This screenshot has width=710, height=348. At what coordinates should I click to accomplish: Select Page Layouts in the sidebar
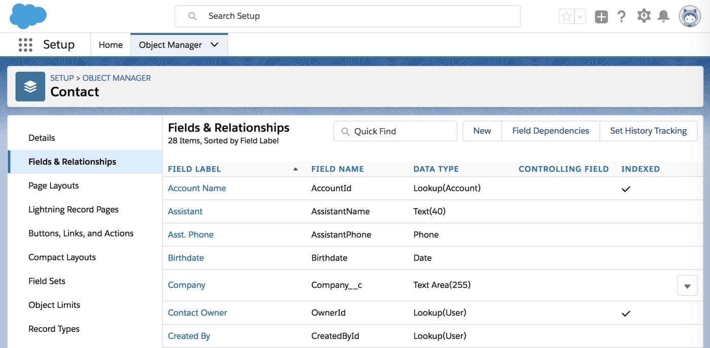pos(54,185)
